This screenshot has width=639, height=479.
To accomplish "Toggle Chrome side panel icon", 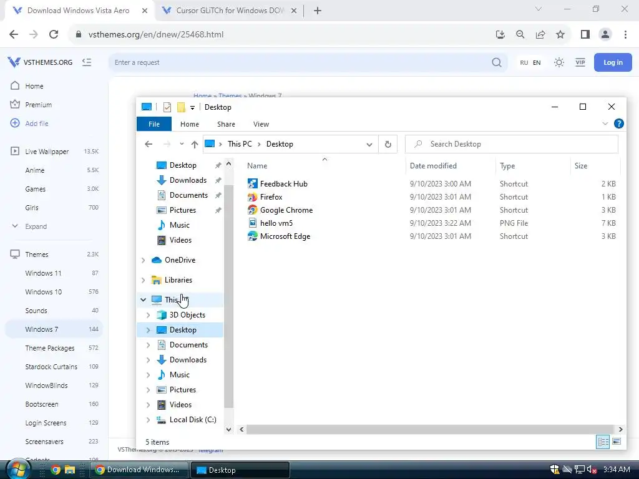I will (x=585, y=35).
